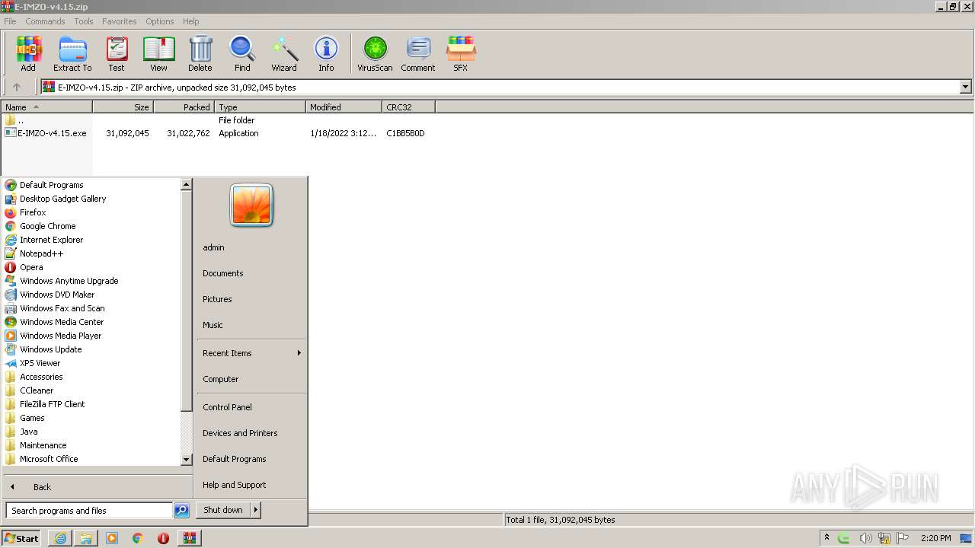Click the Opera taskbar icon
The height and width of the screenshot is (548, 975).
[x=163, y=538]
